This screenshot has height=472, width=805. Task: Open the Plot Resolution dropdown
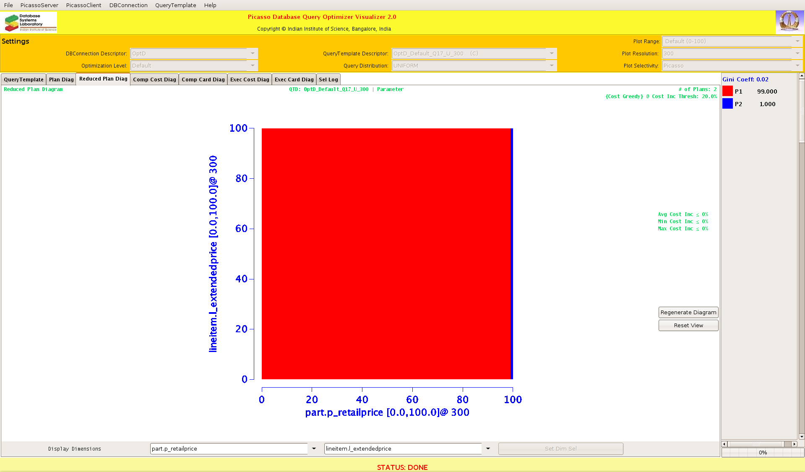tap(797, 53)
